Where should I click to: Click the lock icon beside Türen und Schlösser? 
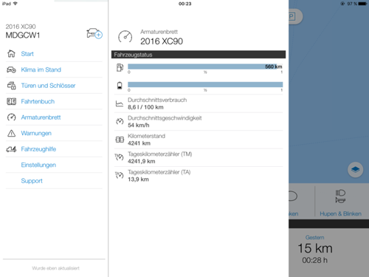tap(11, 86)
